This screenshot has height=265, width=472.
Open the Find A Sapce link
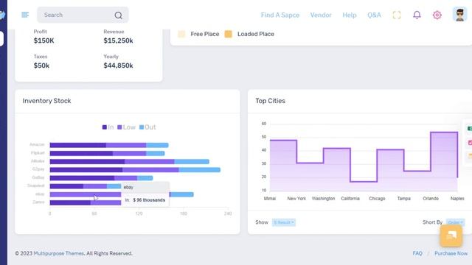coord(280,15)
